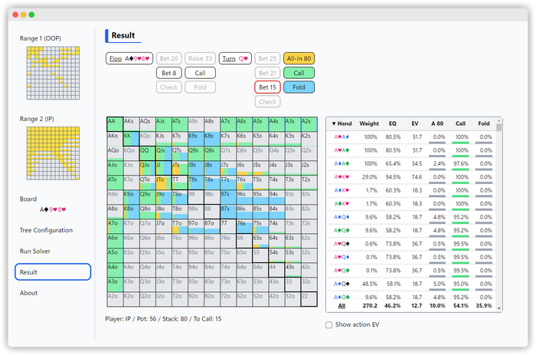Image resolution: width=536 pixels, height=355 pixels.
Task: Toggle the Show action EV checkbox
Action: click(x=328, y=325)
